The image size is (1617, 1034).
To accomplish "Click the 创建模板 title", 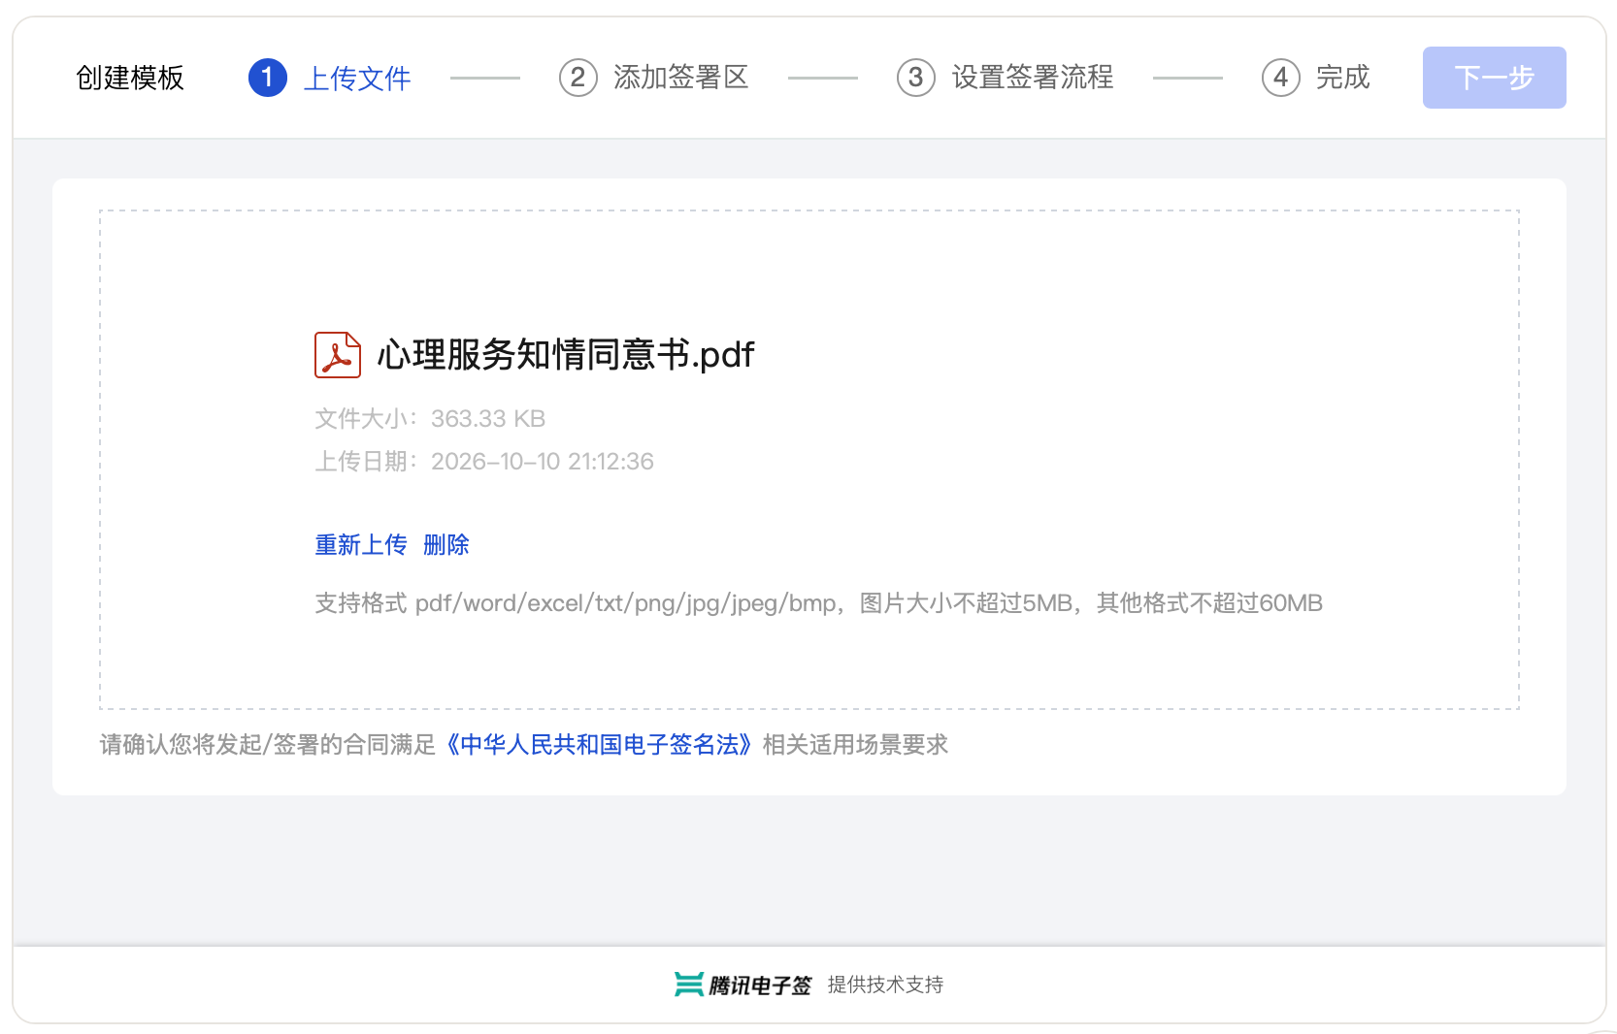I will (x=130, y=78).
